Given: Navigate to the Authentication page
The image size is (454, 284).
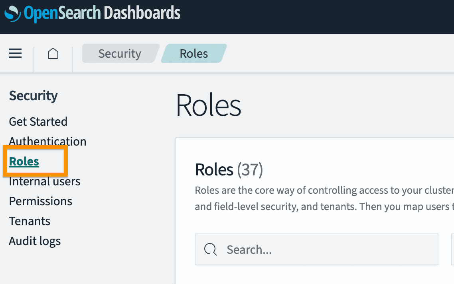Looking at the screenshot, I should coord(47,141).
